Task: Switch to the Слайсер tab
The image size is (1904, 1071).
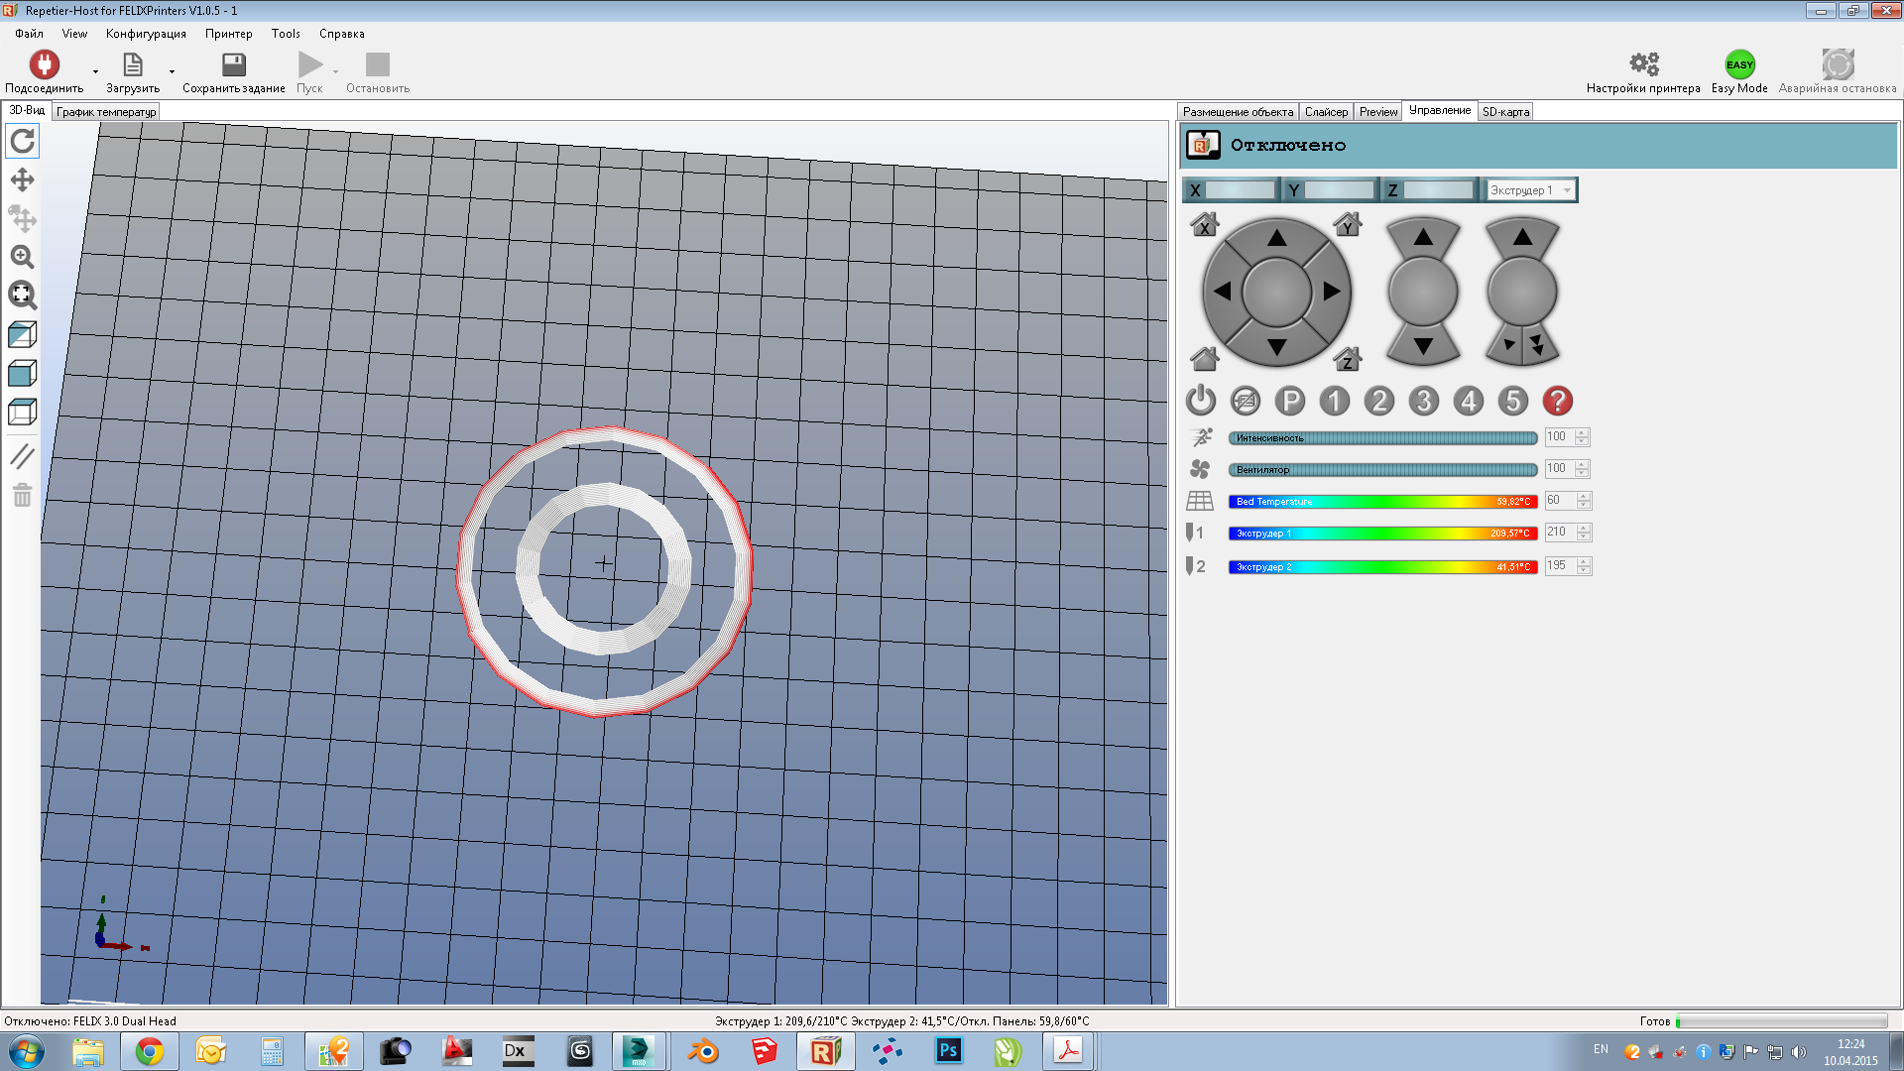Action: tap(1326, 112)
